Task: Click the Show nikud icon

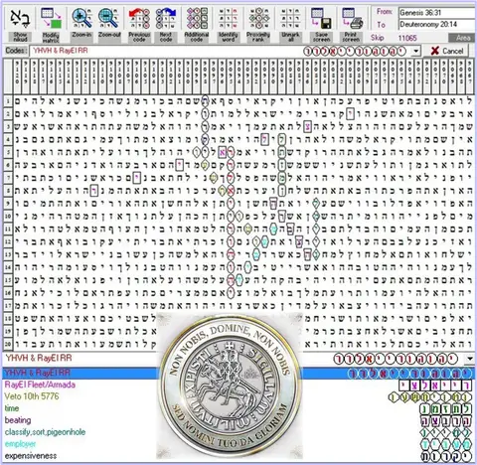Action: click(x=20, y=18)
